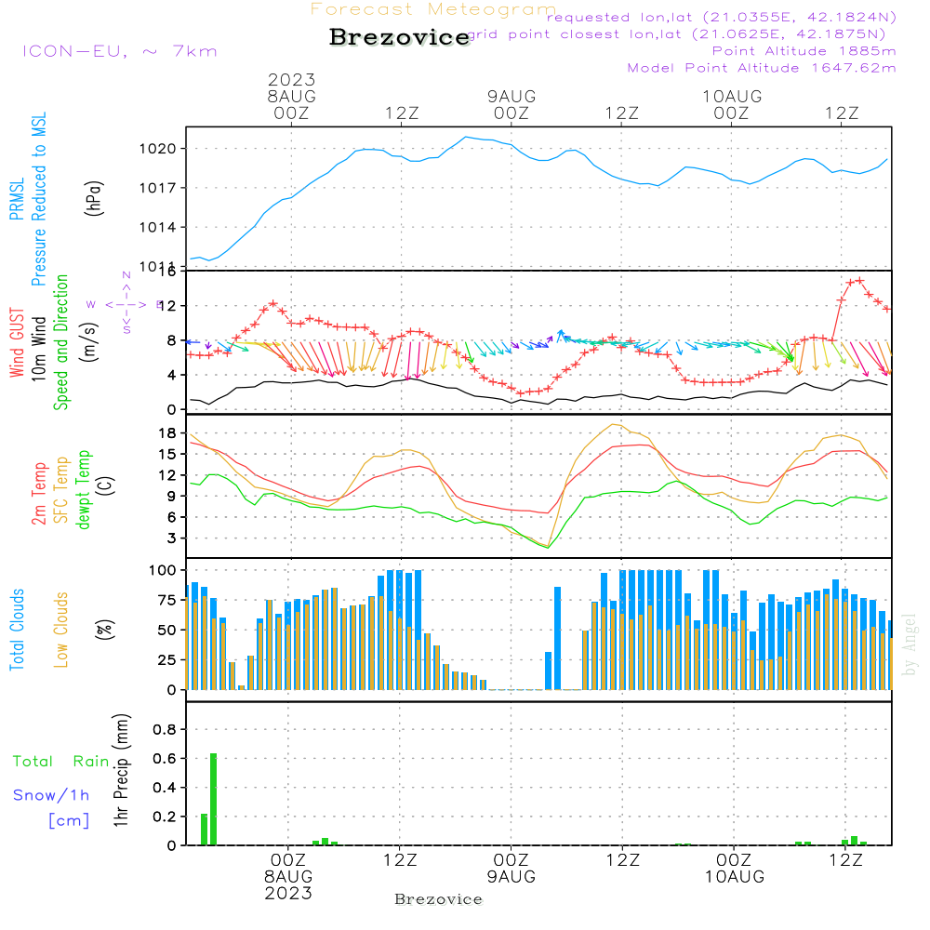Image resolution: width=930 pixels, height=930 pixels.
Task: Select '9AUG' date label on top axis
Action: click(x=511, y=96)
